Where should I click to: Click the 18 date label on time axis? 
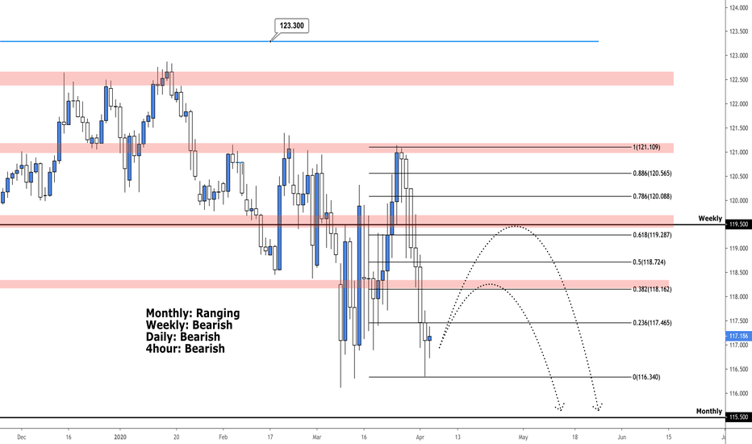pyautogui.click(x=574, y=438)
